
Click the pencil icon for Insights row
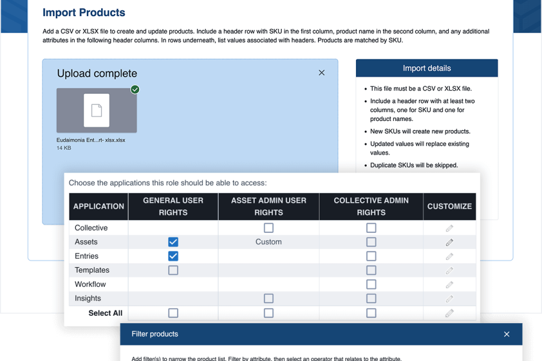[x=449, y=298]
